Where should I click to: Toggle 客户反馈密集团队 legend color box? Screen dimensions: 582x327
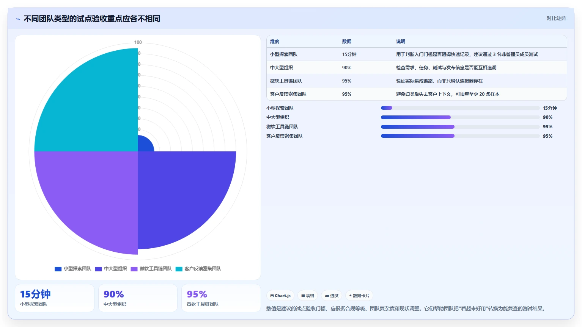click(x=179, y=269)
